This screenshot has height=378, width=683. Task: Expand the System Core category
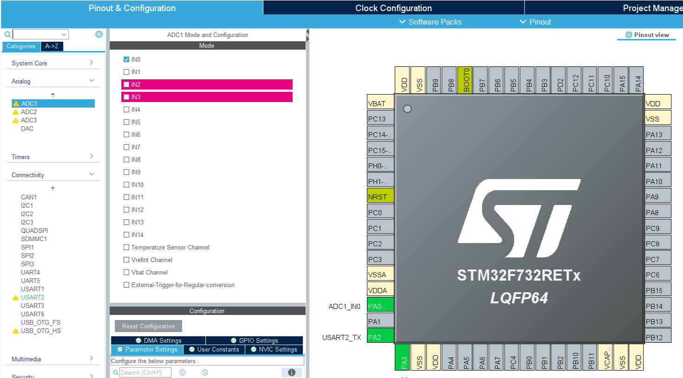[x=52, y=63]
